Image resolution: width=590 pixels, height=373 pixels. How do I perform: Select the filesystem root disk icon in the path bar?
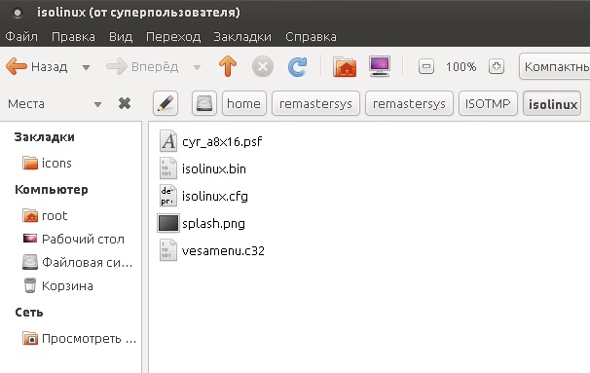[203, 103]
